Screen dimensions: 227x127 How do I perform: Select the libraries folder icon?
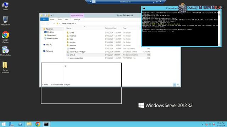point(68,36)
